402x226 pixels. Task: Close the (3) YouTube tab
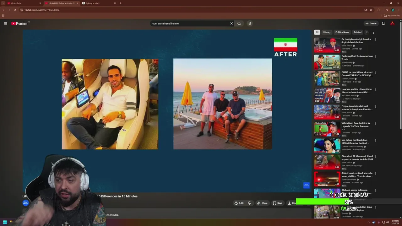tap(40, 3)
